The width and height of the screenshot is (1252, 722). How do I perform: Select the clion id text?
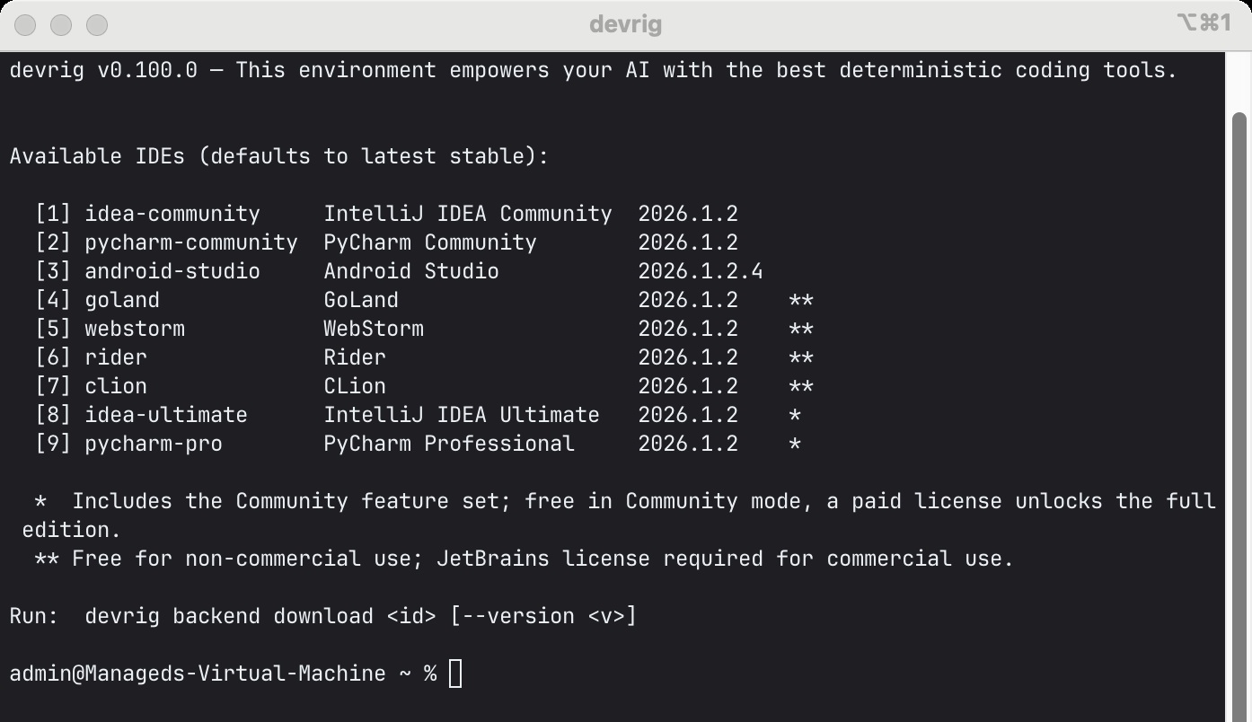coord(116,386)
